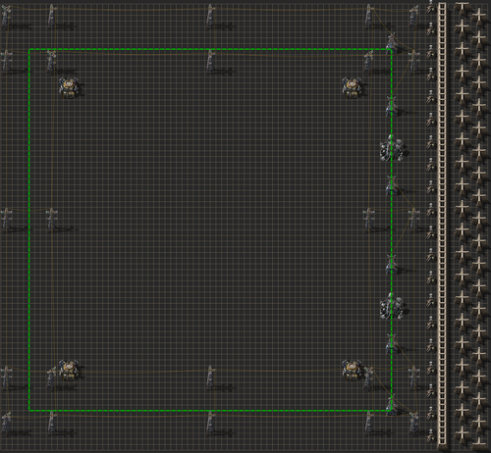Select the bottom-right roboport inside the green boundary

tap(352, 371)
